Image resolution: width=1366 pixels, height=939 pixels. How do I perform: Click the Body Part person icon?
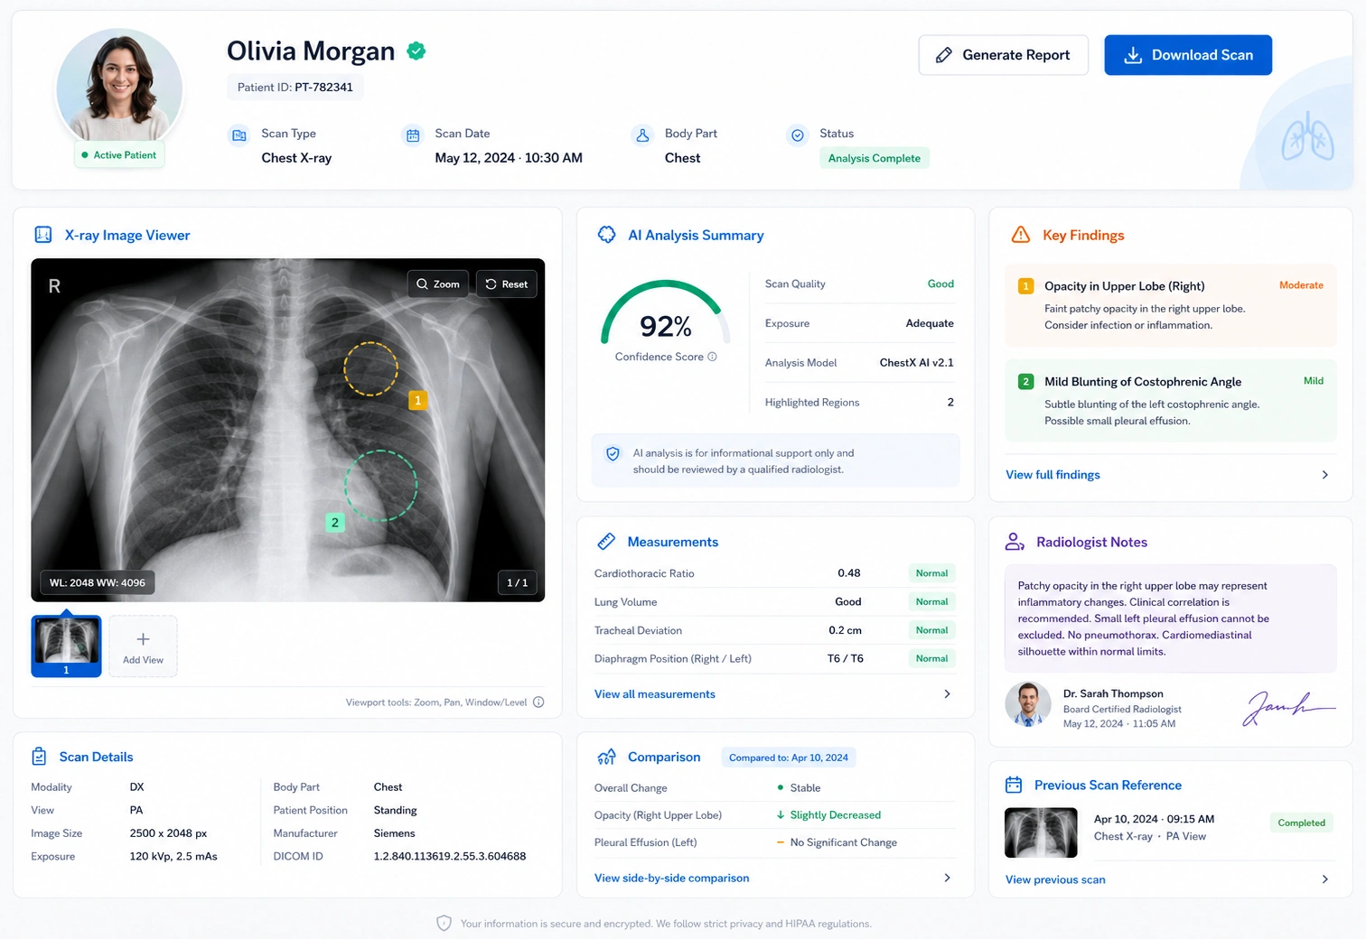coord(642,135)
